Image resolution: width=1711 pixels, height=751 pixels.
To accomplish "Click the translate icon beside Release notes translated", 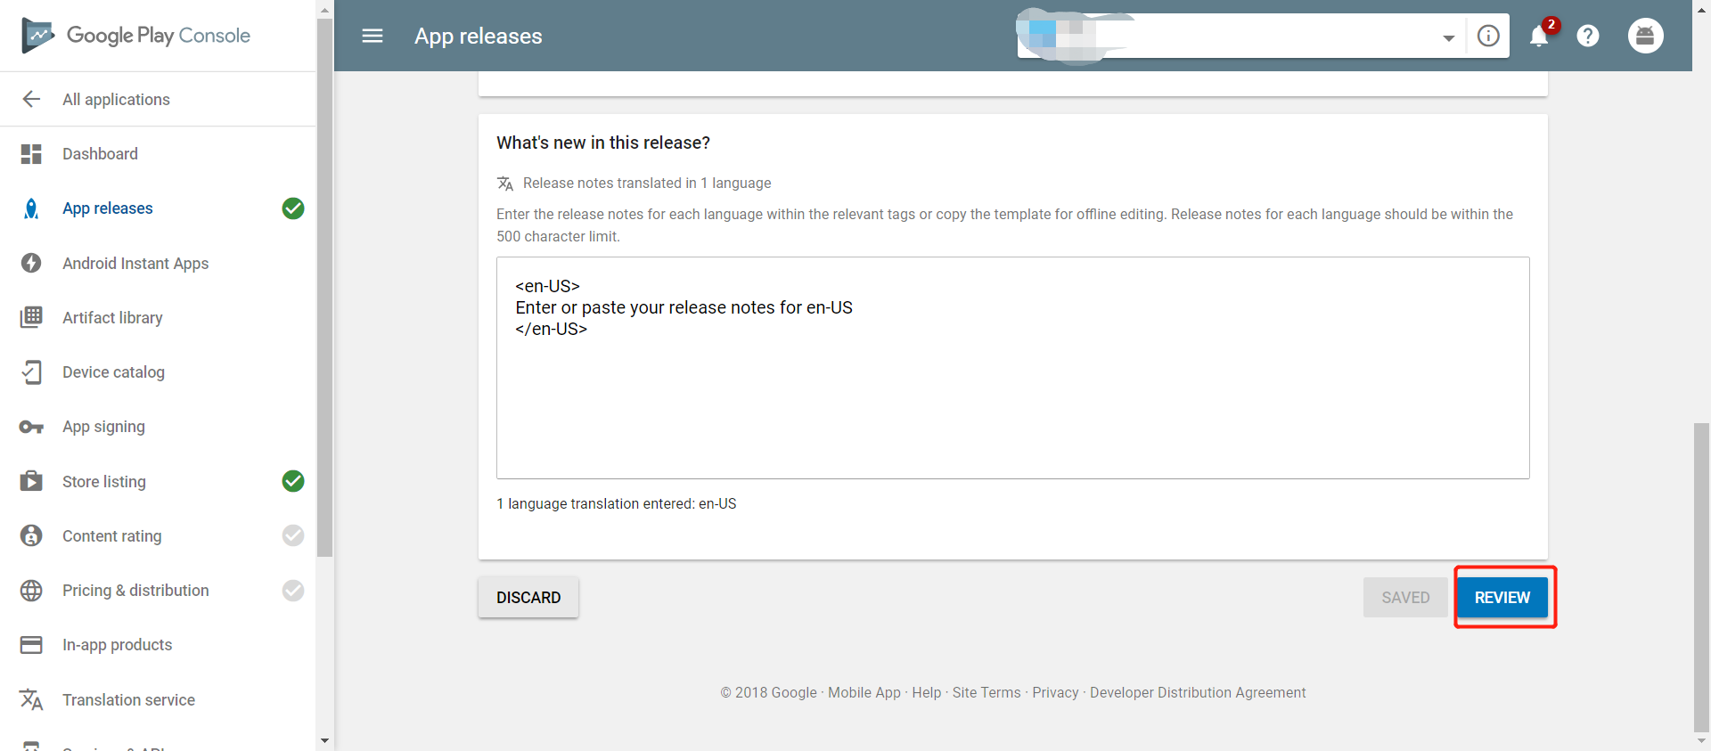I will coord(505,184).
